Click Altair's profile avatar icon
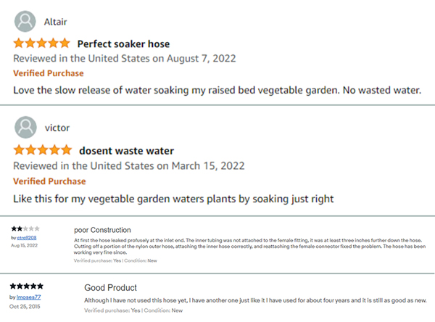Screen dimensions: 435x322 coord(25,21)
